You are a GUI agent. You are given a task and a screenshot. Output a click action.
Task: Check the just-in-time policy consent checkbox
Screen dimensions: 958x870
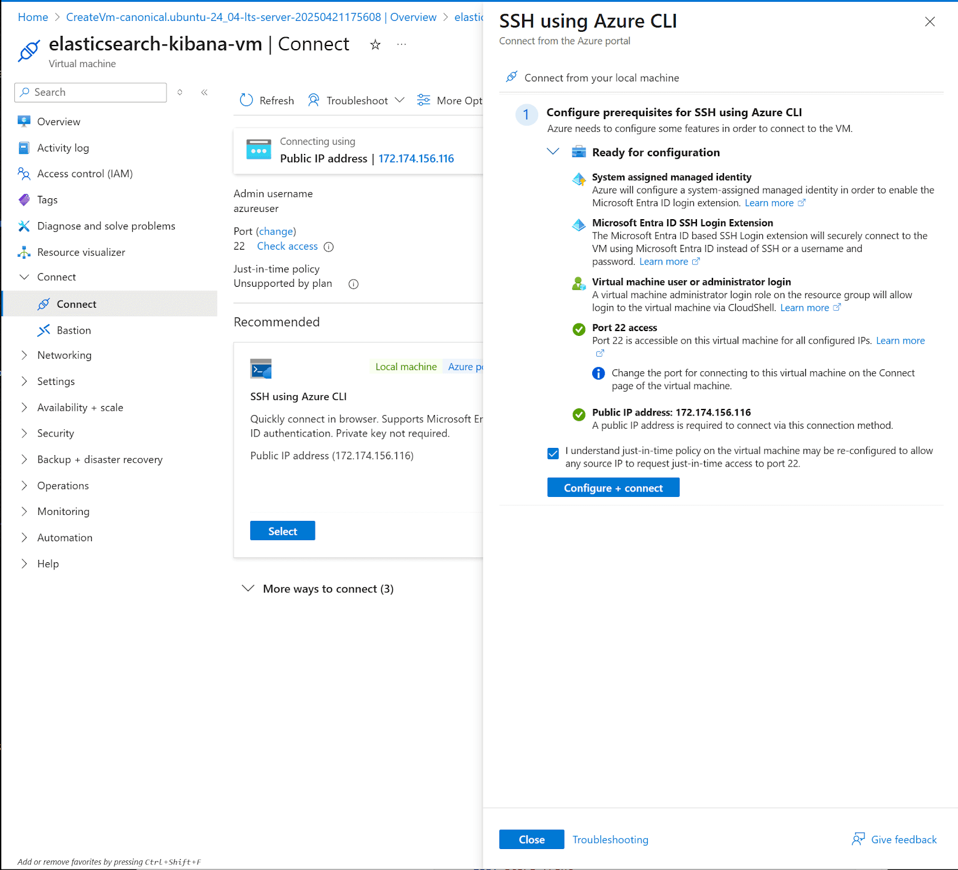coord(553,453)
